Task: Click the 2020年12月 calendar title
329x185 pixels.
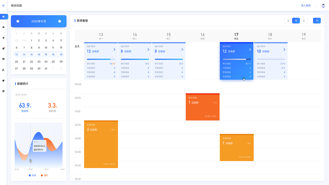Action: (39, 21)
